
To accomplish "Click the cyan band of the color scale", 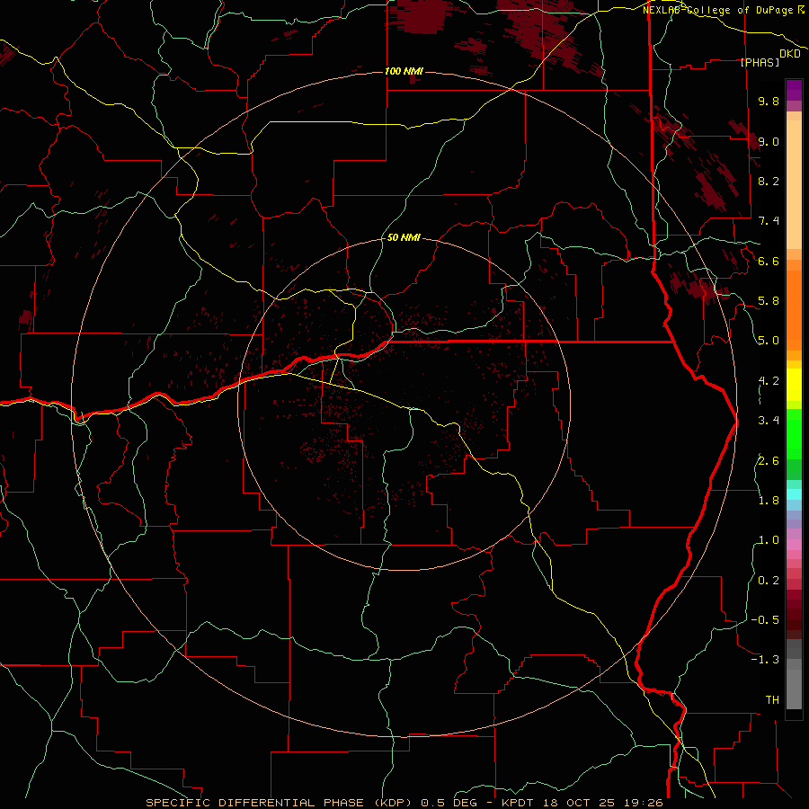I will click(794, 494).
